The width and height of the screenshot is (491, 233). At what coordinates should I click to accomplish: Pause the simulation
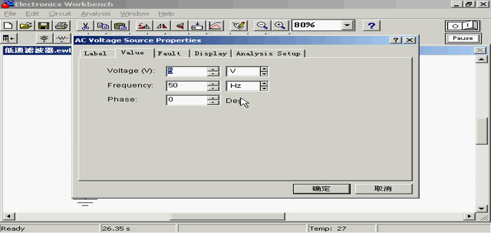[x=462, y=38]
